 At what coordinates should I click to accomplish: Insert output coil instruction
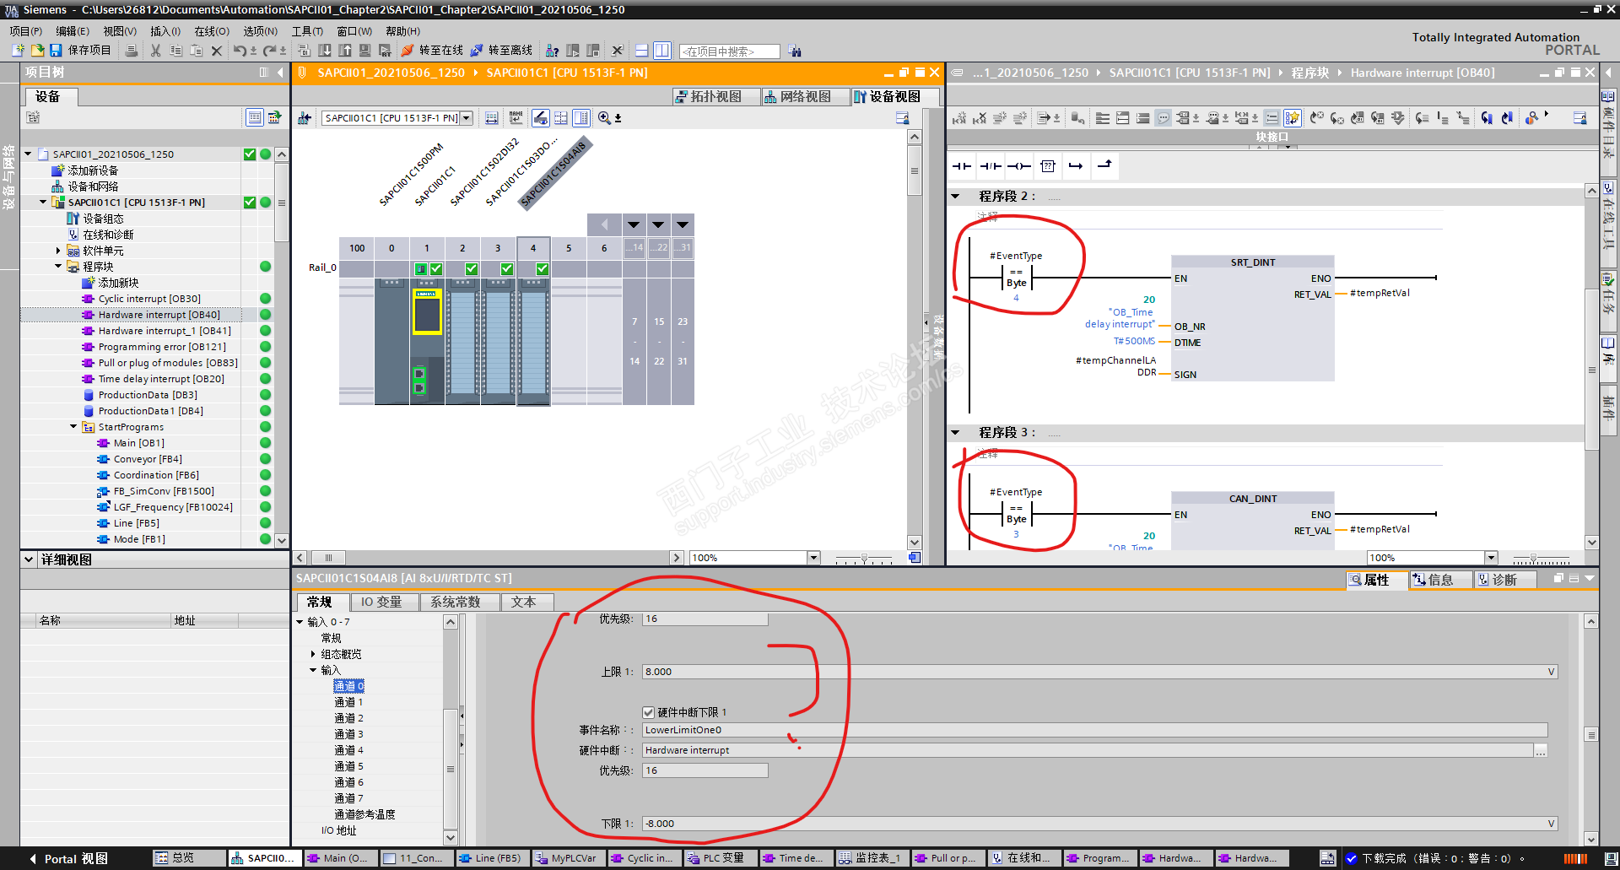pyautogui.click(x=1019, y=166)
